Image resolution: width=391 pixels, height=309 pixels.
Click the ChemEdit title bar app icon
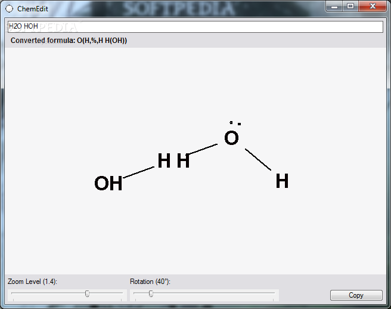[9, 9]
